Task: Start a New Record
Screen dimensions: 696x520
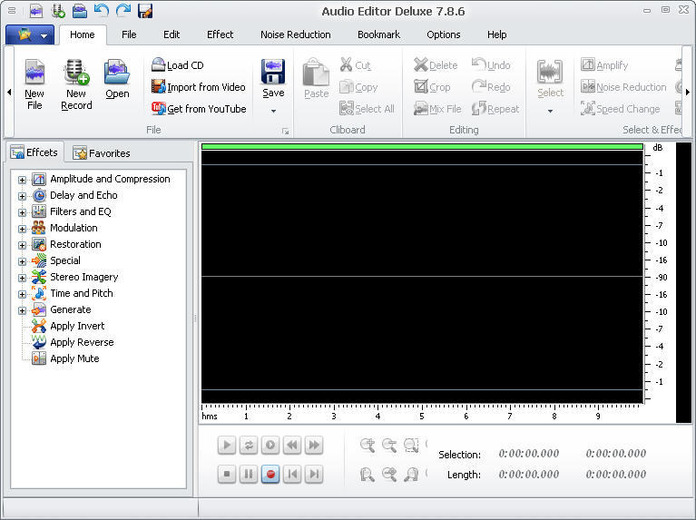Action: click(76, 84)
